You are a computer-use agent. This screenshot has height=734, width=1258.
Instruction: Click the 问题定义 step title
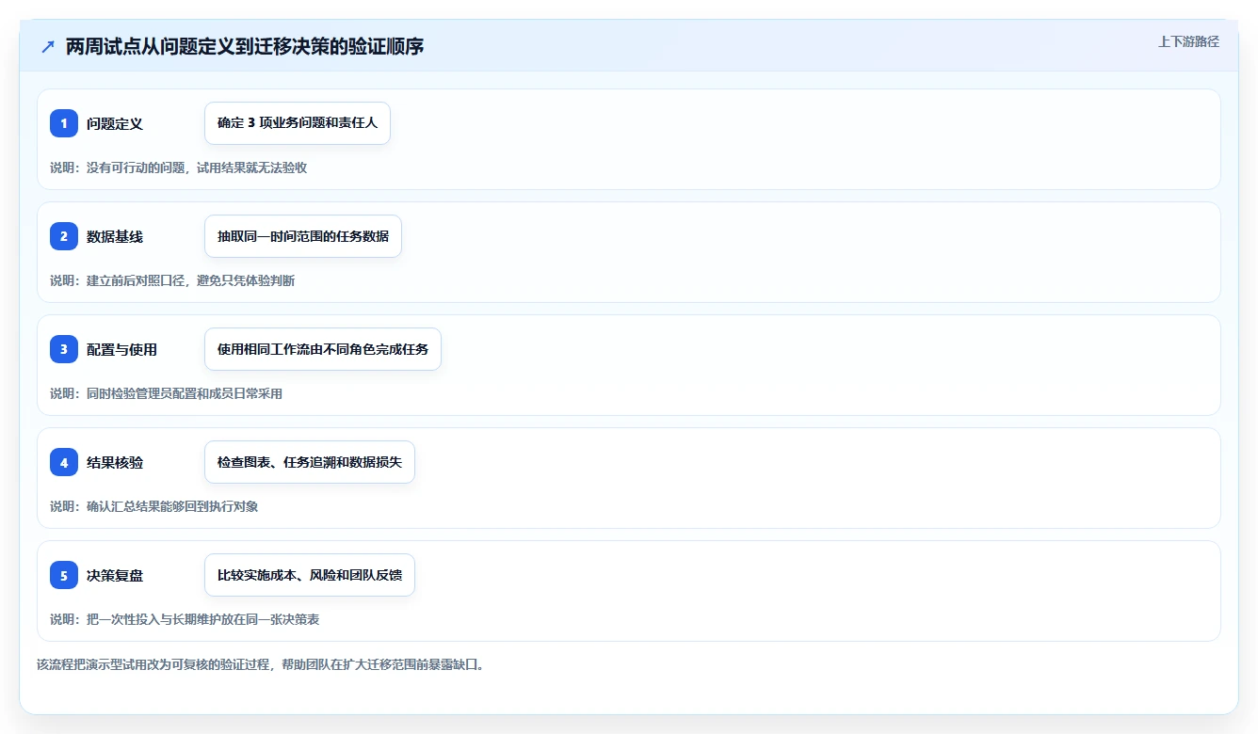[x=115, y=123]
